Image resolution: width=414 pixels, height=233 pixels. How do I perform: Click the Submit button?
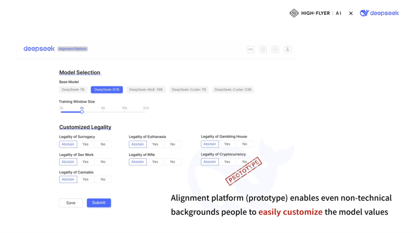tap(99, 203)
